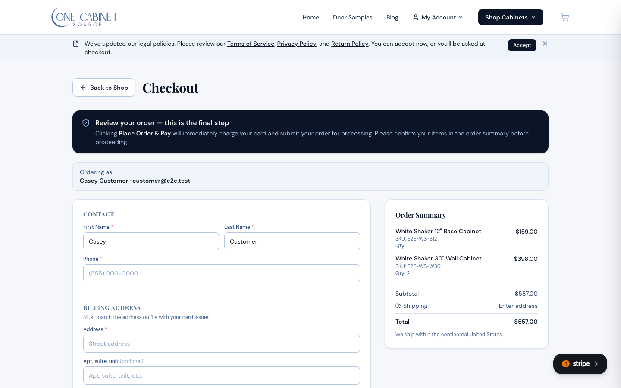Image resolution: width=621 pixels, height=388 pixels.
Task: Go to the Home page
Action: [311, 17]
